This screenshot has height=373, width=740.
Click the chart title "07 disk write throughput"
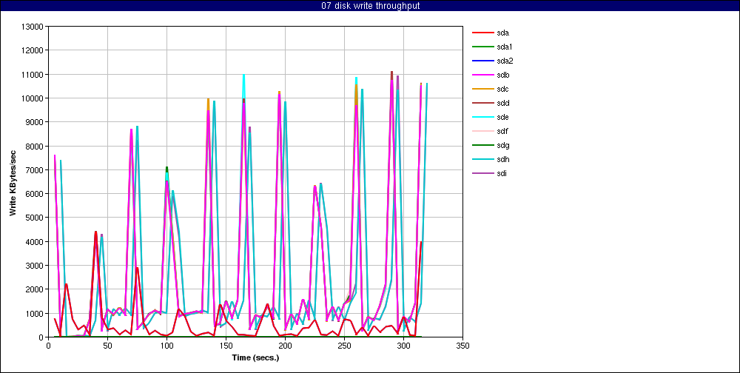[x=370, y=6]
